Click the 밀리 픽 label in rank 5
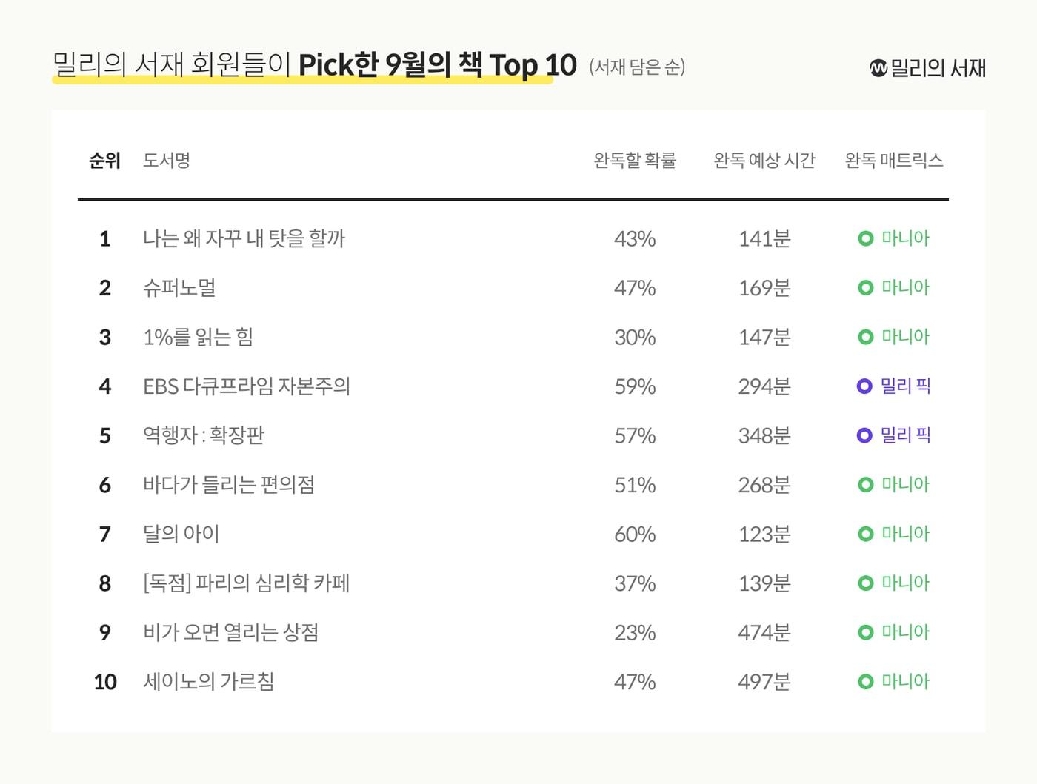 [905, 435]
